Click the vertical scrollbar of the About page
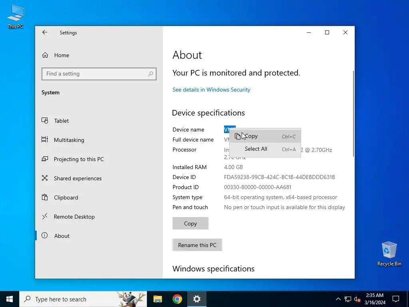This screenshot has height=307, width=409. click(x=353, y=114)
